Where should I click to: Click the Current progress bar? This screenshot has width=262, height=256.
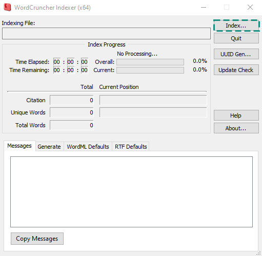point(150,70)
